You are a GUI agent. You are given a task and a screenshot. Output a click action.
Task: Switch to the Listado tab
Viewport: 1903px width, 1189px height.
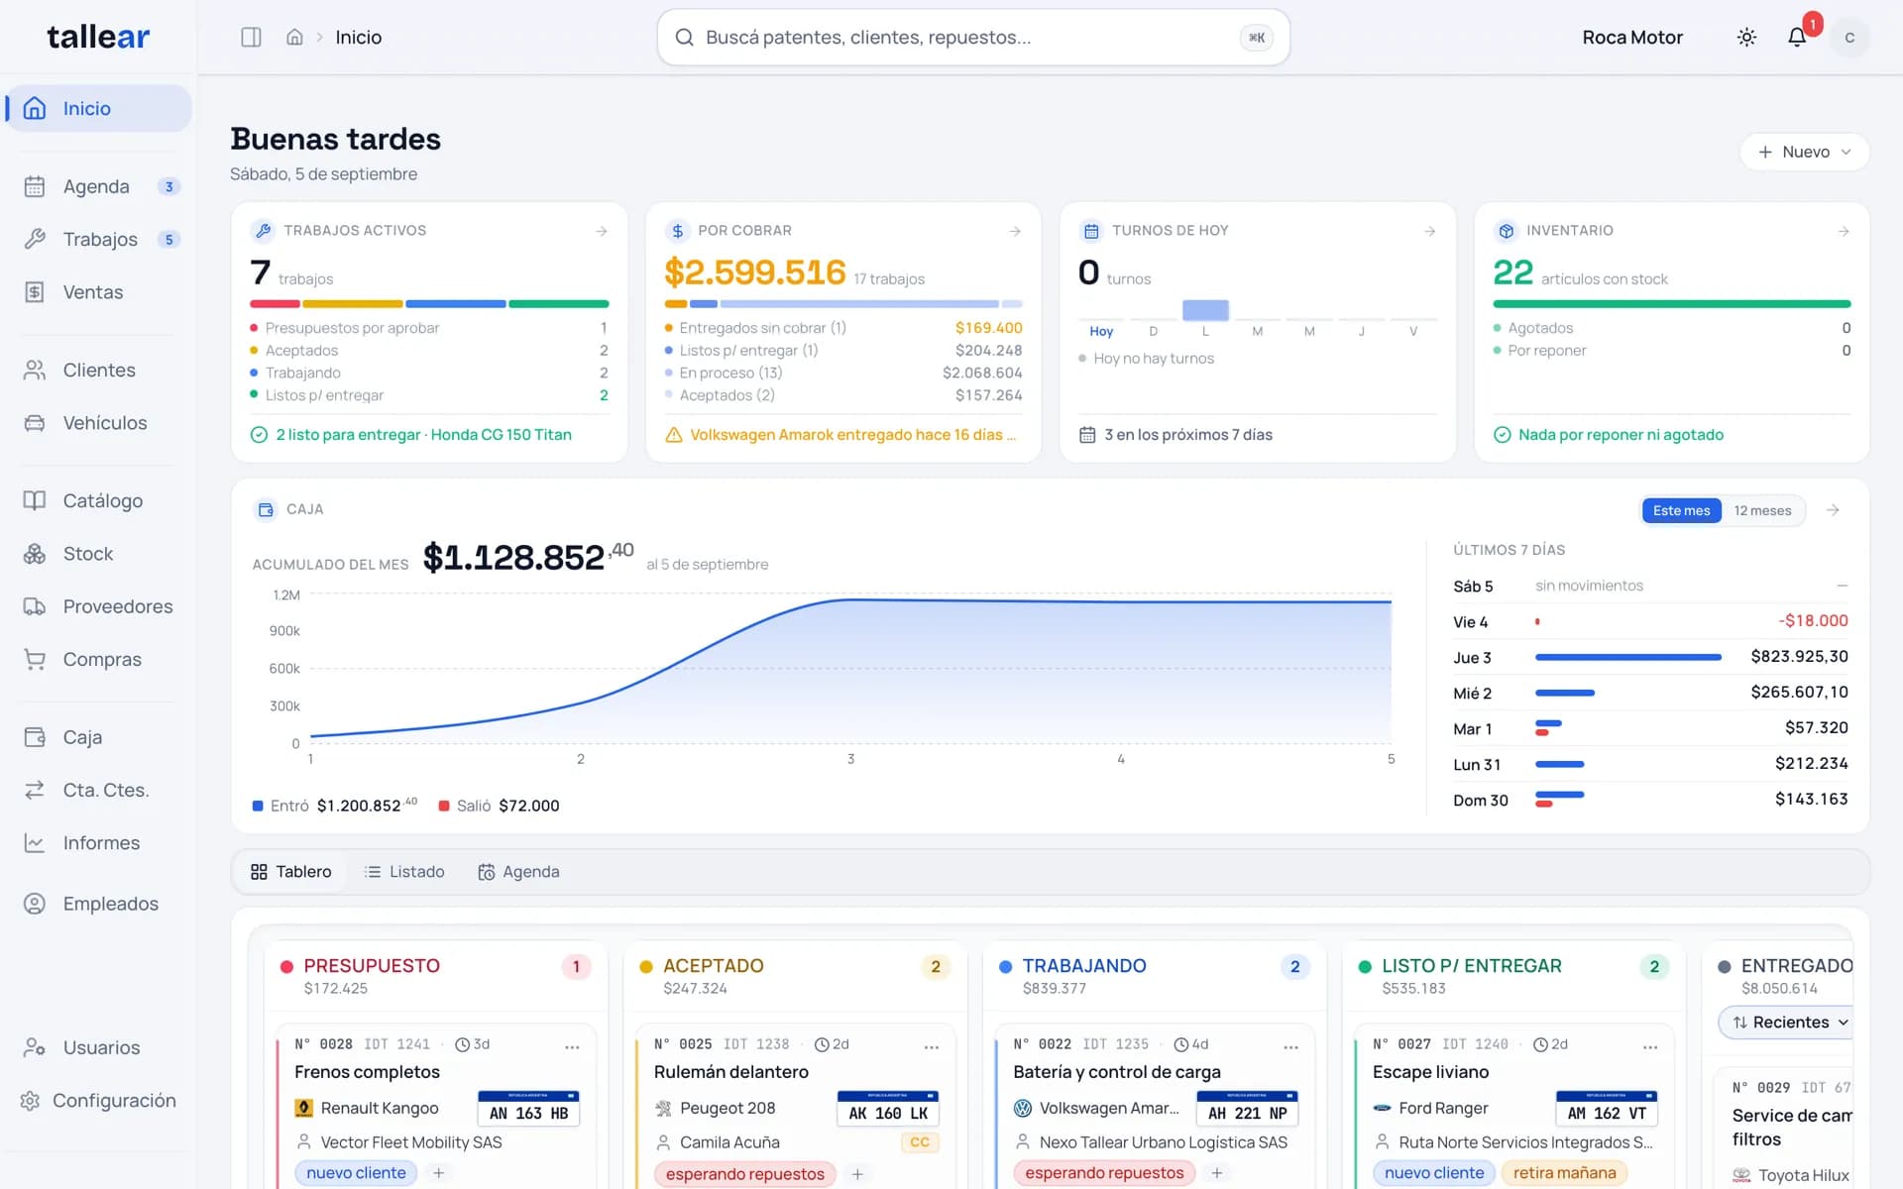click(x=404, y=872)
